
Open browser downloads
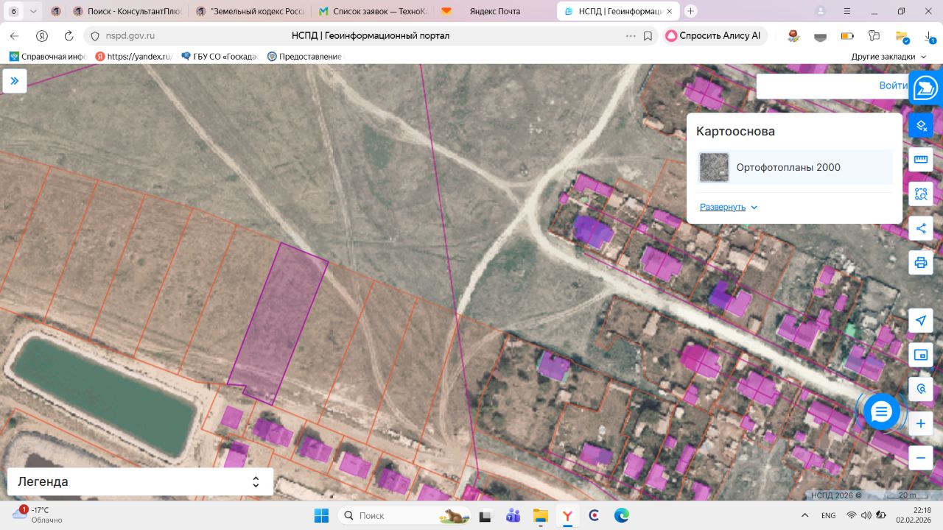click(930, 36)
